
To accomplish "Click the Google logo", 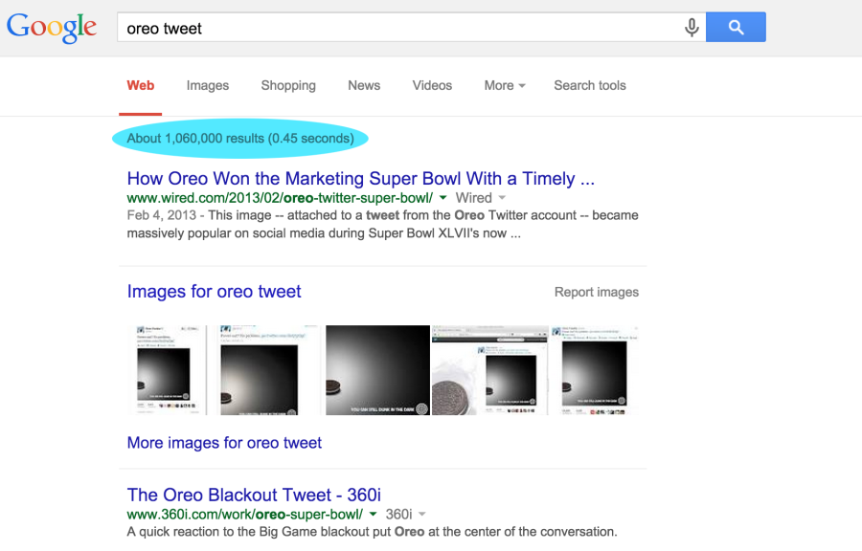I will coord(52,28).
